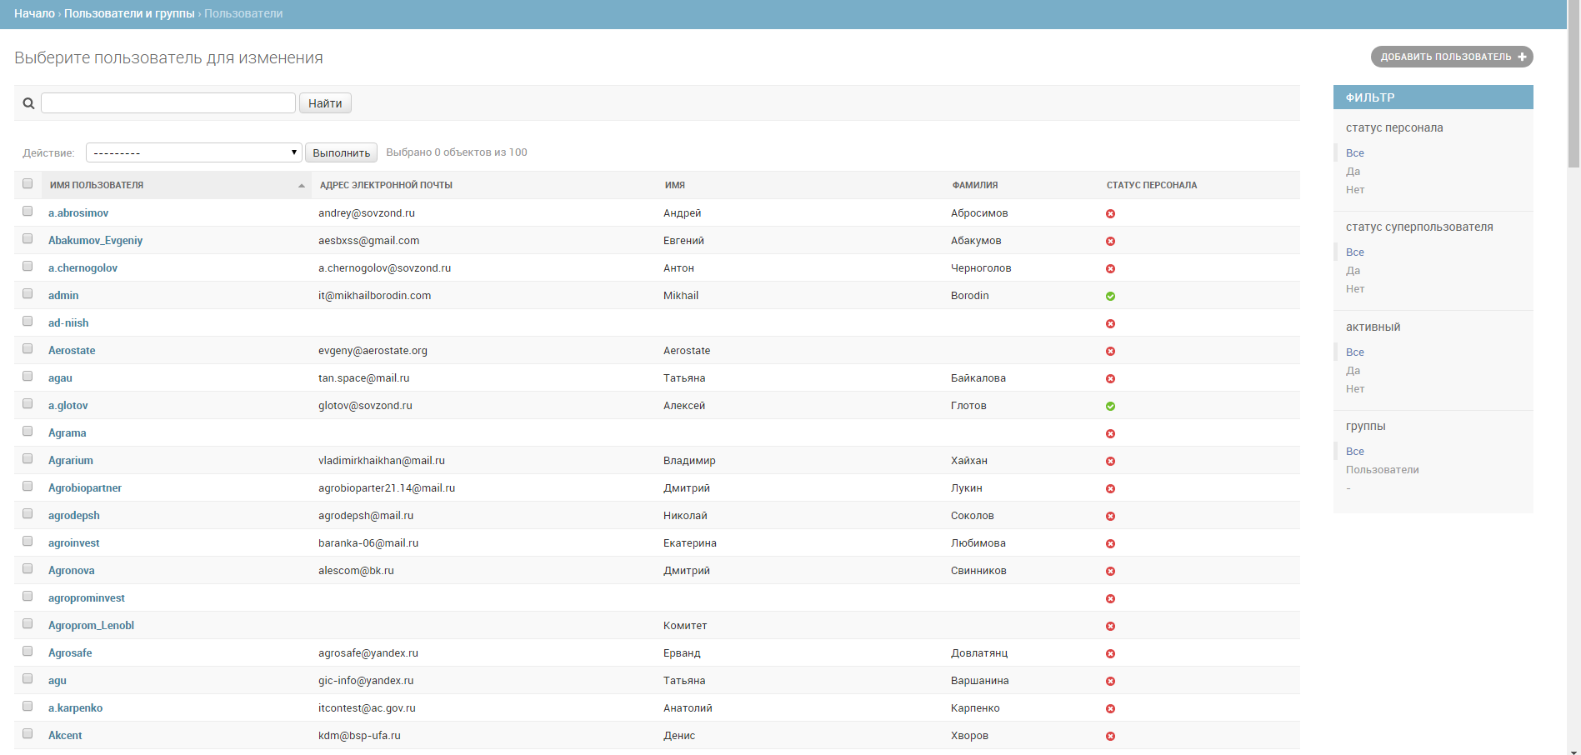The width and height of the screenshot is (1581, 755).
Task: Click red status icon in agu row
Action: tap(1110, 682)
